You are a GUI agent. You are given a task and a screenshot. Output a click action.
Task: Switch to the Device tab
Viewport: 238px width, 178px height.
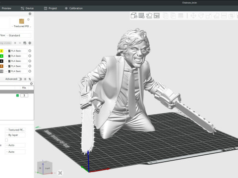tap(27, 8)
